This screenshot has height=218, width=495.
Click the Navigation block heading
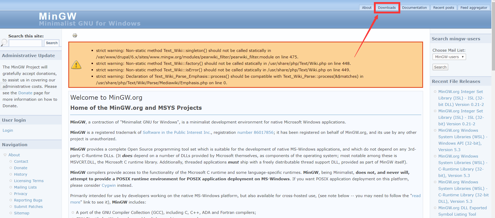pos(15,145)
